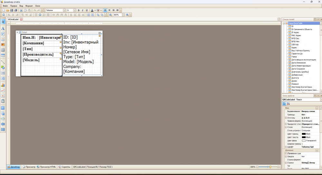
Task: Pick the Table tool in toolbox
Action: [x=3, y=55]
